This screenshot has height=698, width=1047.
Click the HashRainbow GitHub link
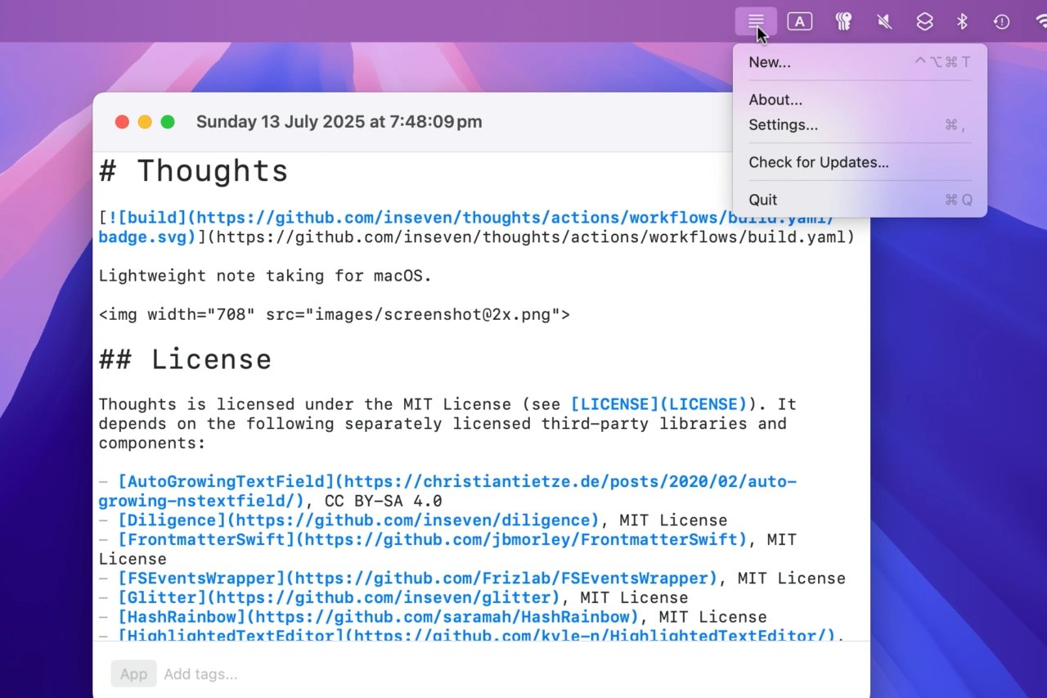tap(378, 617)
